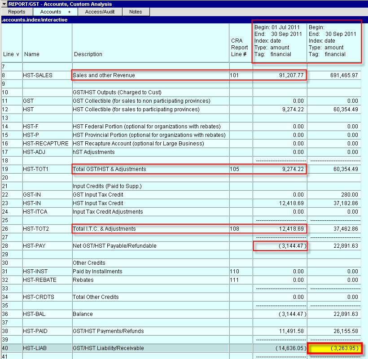368x359 pixels.
Task: Switch to the Reports tab
Action: [x=17, y=12]
